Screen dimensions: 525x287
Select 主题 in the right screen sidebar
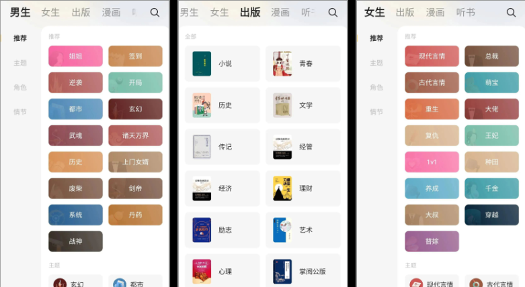click(x=376, y=63)
